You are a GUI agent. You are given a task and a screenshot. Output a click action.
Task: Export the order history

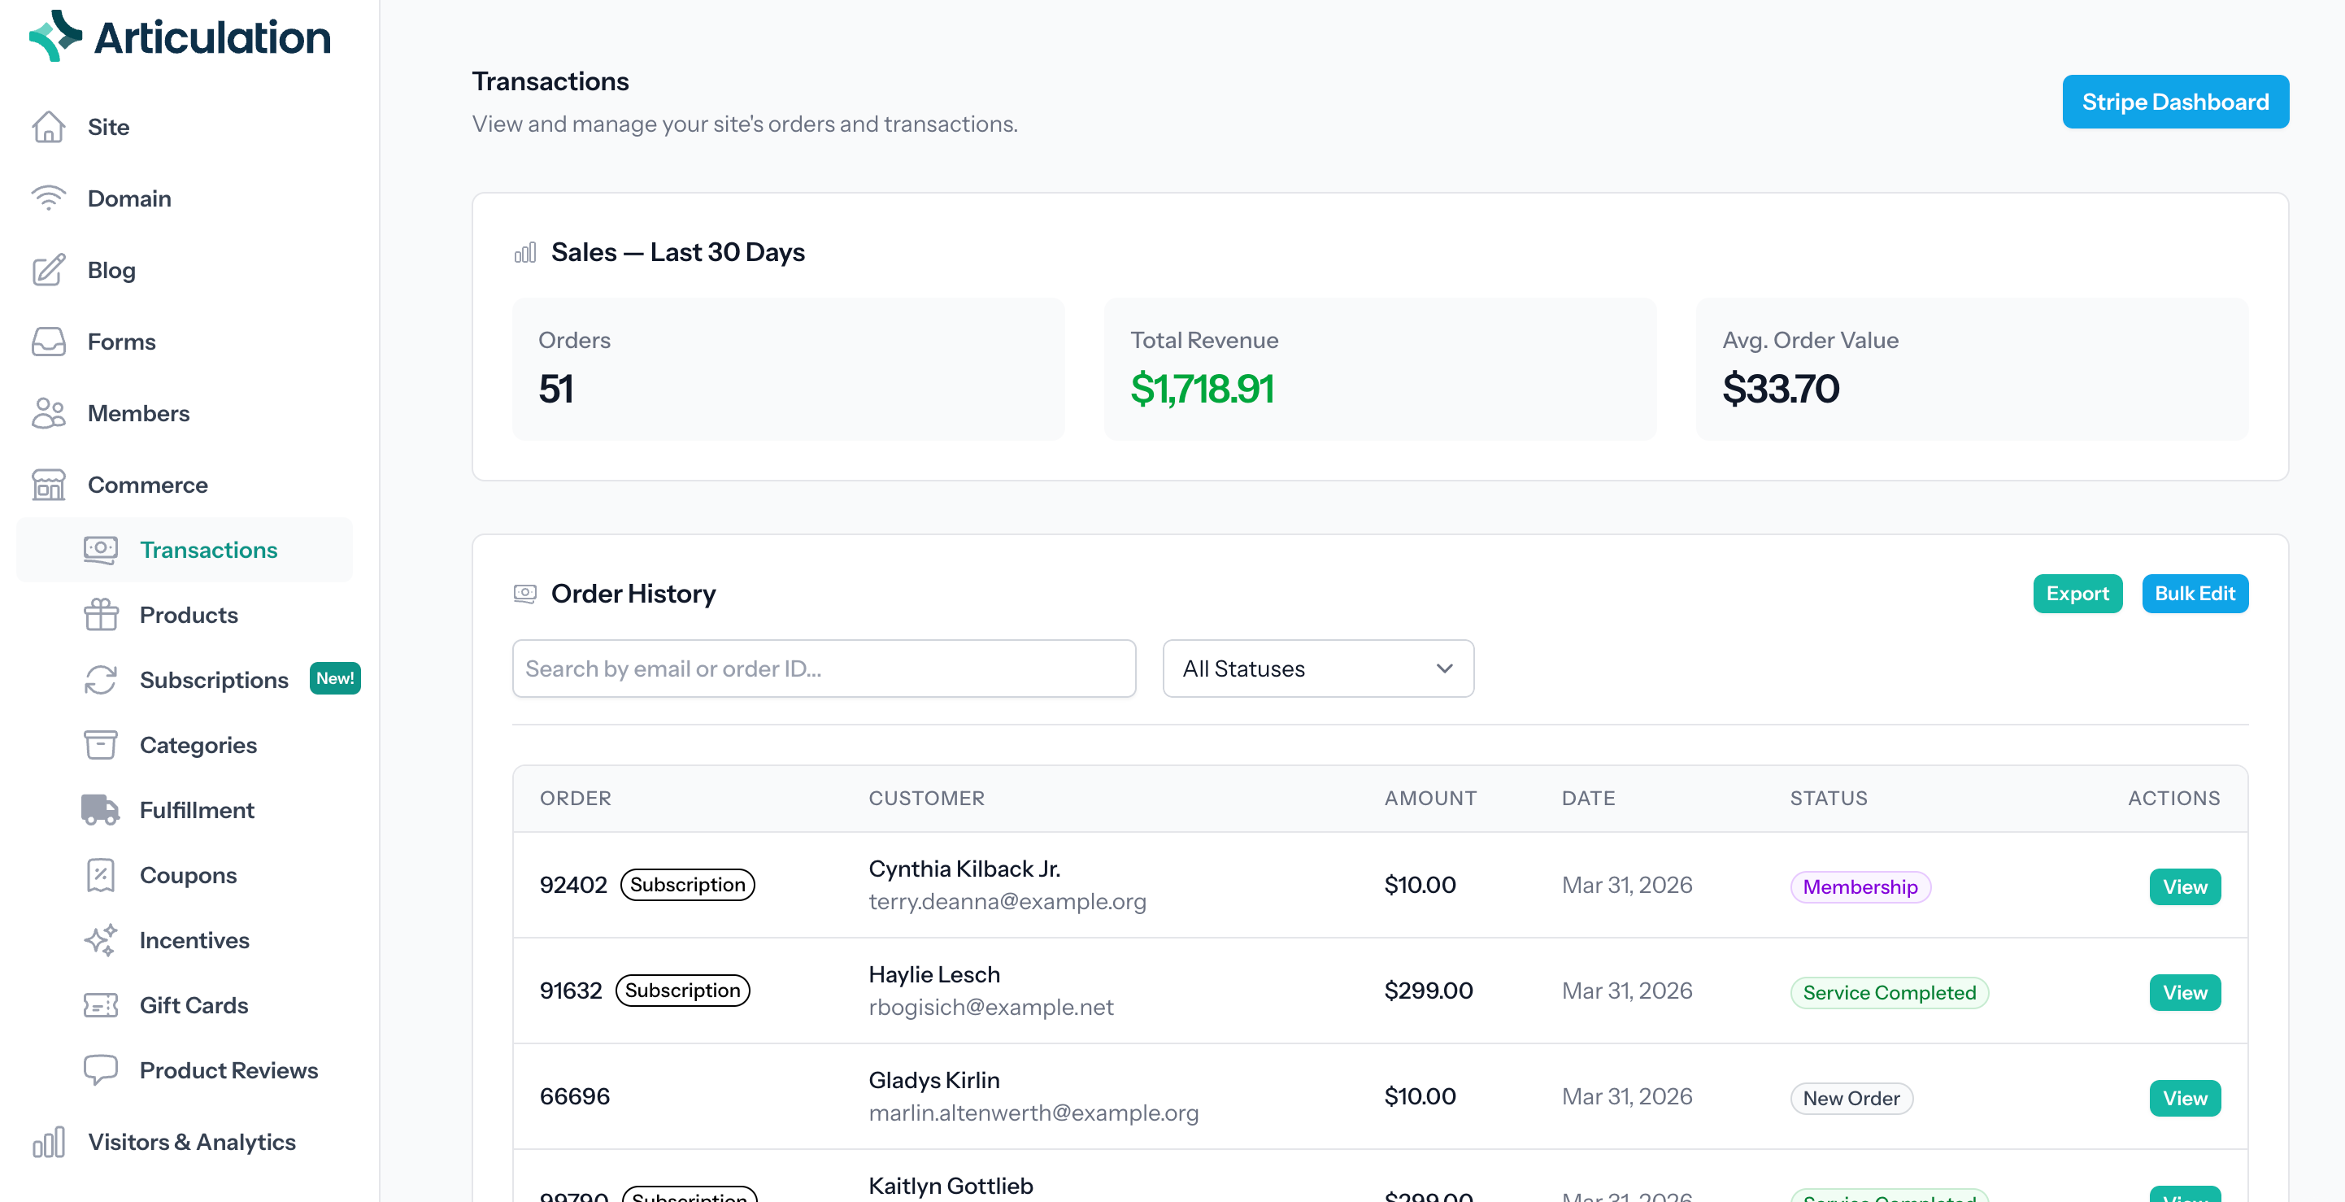coord(2077,593)
